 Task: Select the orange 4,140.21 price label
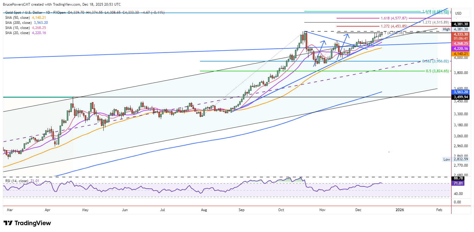461,54
